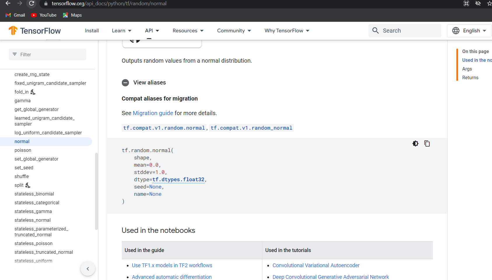Select stateless_categorical in sidebar
This screenshot has width=492, height=280.
[37, 203]
